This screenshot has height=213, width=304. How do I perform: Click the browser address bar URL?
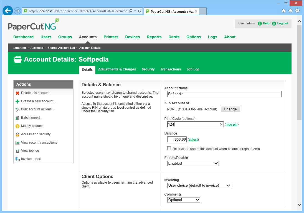point(78,11)
